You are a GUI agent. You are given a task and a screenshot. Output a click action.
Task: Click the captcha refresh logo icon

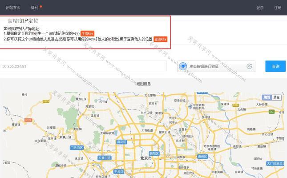pyautogui.click(x=249, y=66)
